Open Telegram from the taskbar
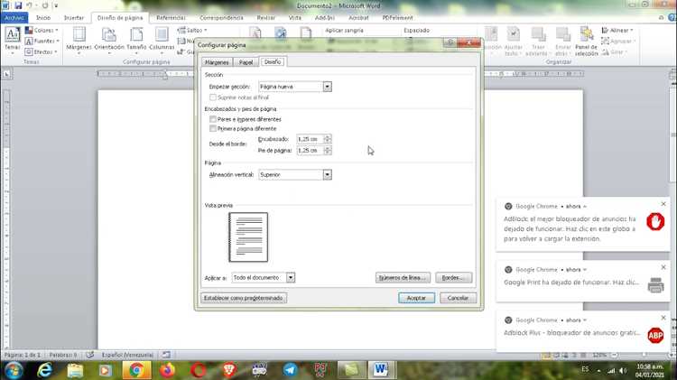This screenshot has width=677, height=380. pos(291,370)
